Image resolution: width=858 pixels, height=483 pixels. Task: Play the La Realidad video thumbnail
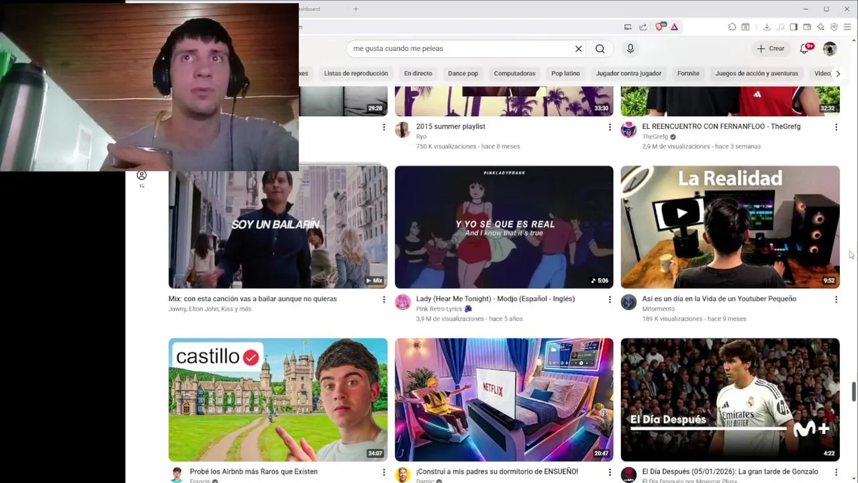click(x=730, y=227)
